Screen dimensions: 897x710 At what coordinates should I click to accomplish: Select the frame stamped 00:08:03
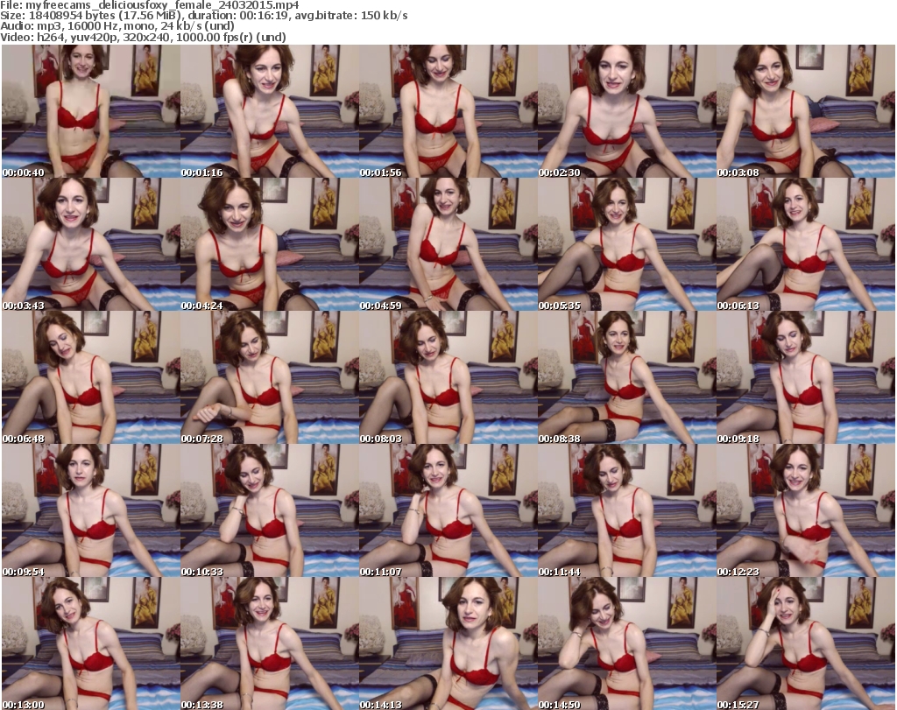448,378
